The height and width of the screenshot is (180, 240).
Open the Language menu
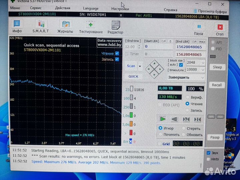91,9
